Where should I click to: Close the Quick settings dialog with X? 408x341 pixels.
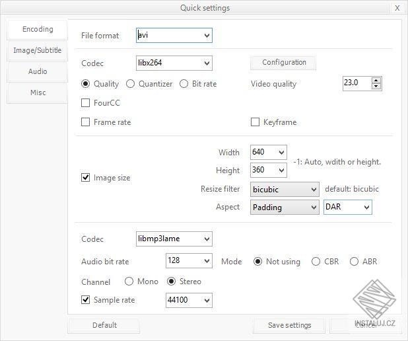click(x=397, y=8)
